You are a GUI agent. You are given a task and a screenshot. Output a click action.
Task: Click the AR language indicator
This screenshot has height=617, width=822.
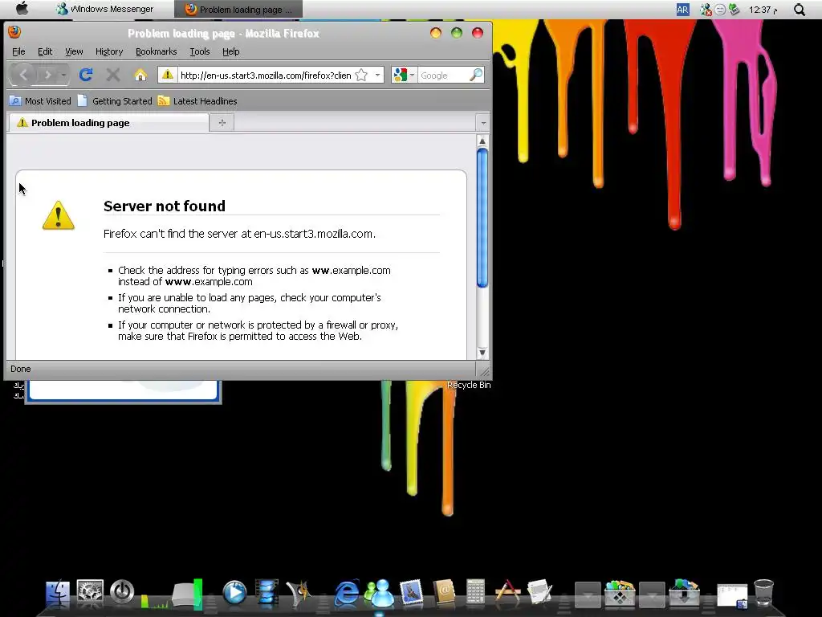682,10
